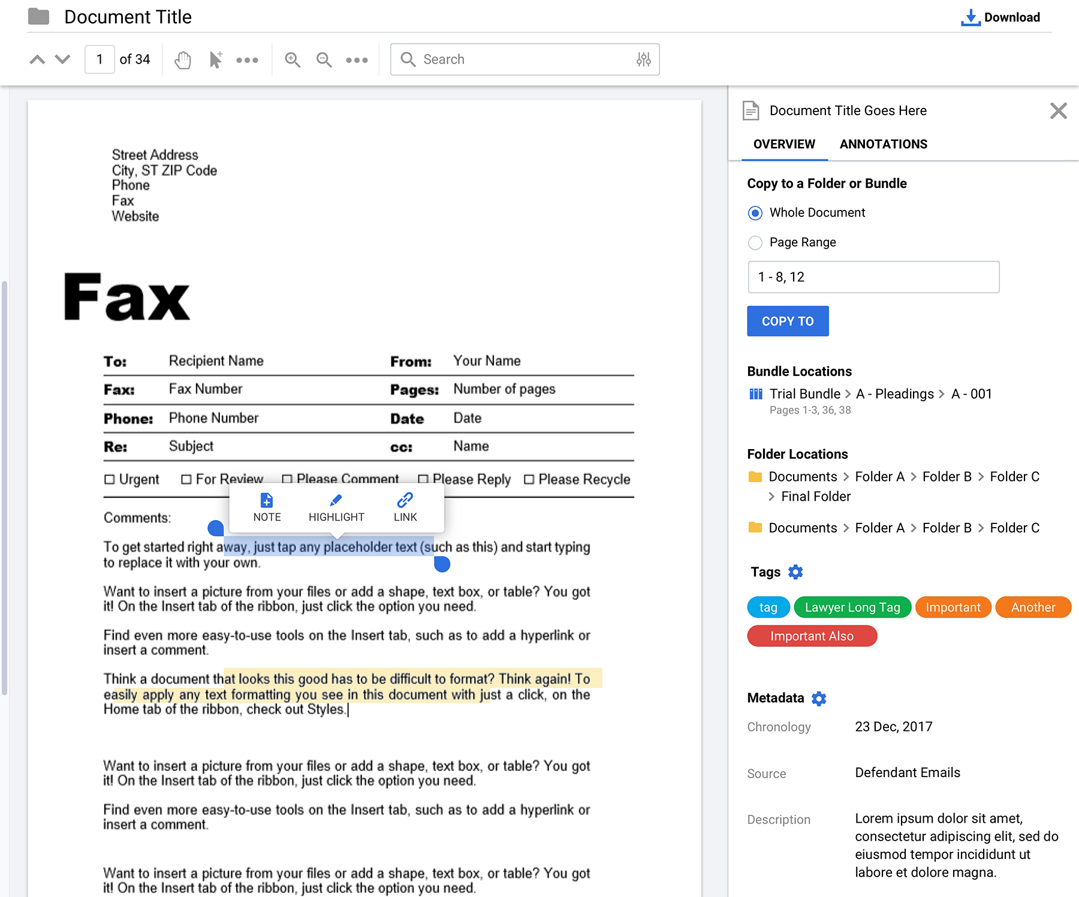Screen dimensions: 1079x897
Task: Go to the previous page arrow
Action: (37, 59)
